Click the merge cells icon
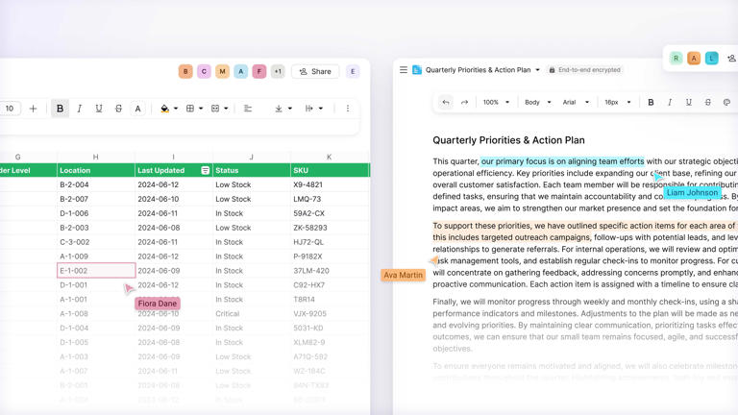 [215, 109]
